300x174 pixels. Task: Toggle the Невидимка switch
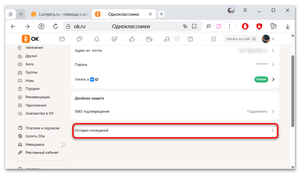point(62,144)
